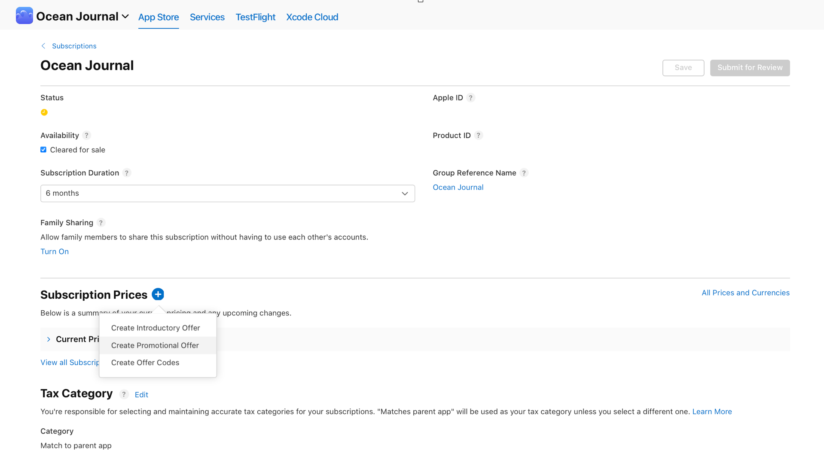Click the Submit for Review button

pyautogui.click(x=749, y=67)
